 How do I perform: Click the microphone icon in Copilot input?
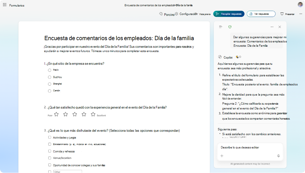tap(278, 156)
